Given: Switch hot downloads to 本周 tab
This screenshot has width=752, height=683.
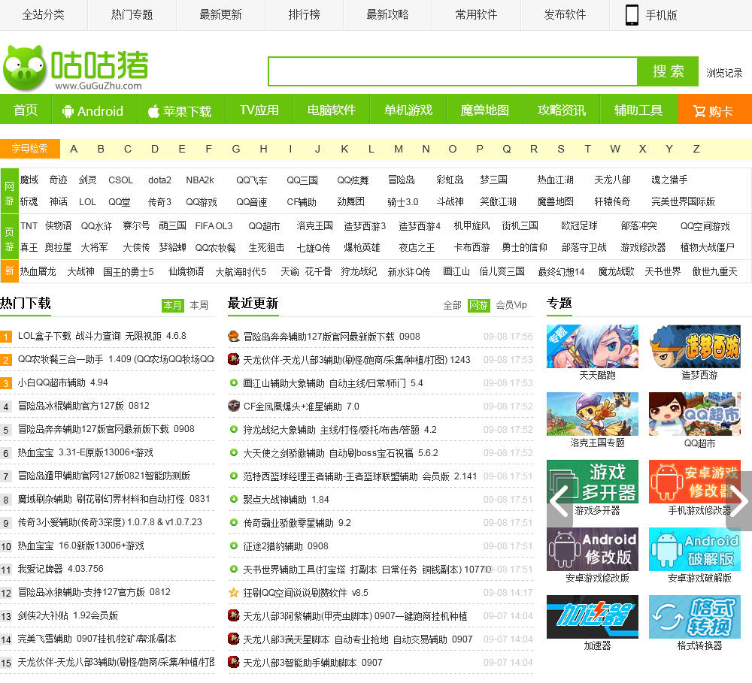Looking at the screenshot, I should coord(199,305).
